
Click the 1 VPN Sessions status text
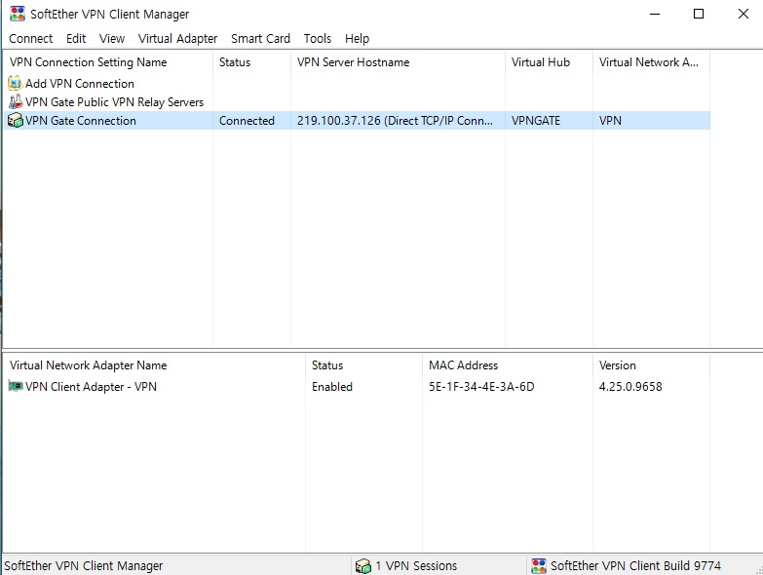416,566
